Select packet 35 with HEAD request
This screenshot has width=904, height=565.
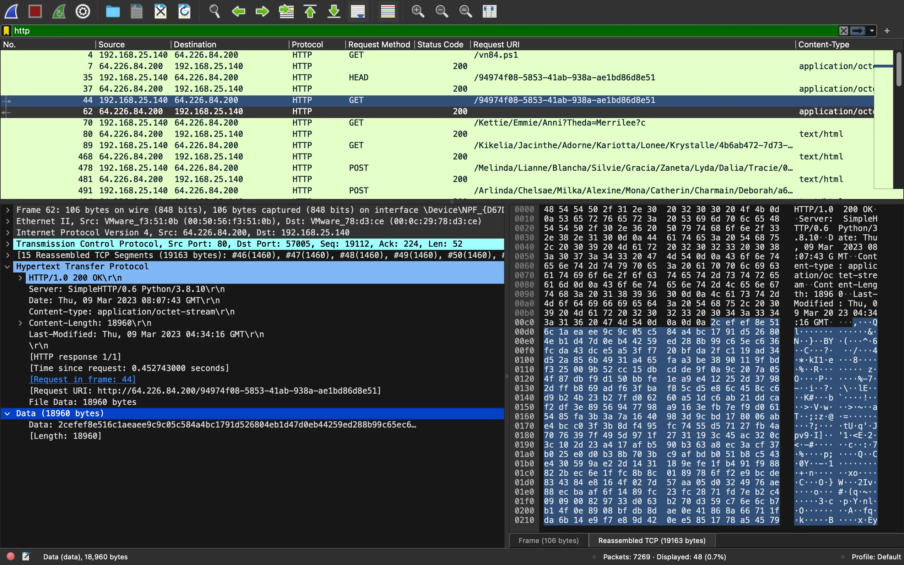[437, 77]
